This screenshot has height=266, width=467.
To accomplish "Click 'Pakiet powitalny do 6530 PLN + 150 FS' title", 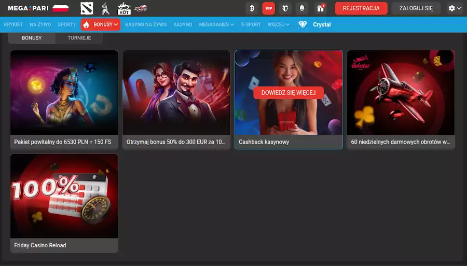I will click(x=63, y=142).
